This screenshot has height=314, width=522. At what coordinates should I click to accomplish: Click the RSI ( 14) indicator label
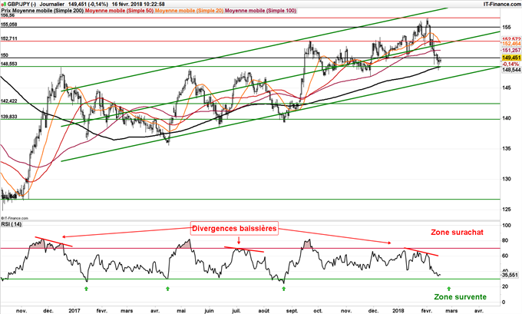(x=12, y=224)
